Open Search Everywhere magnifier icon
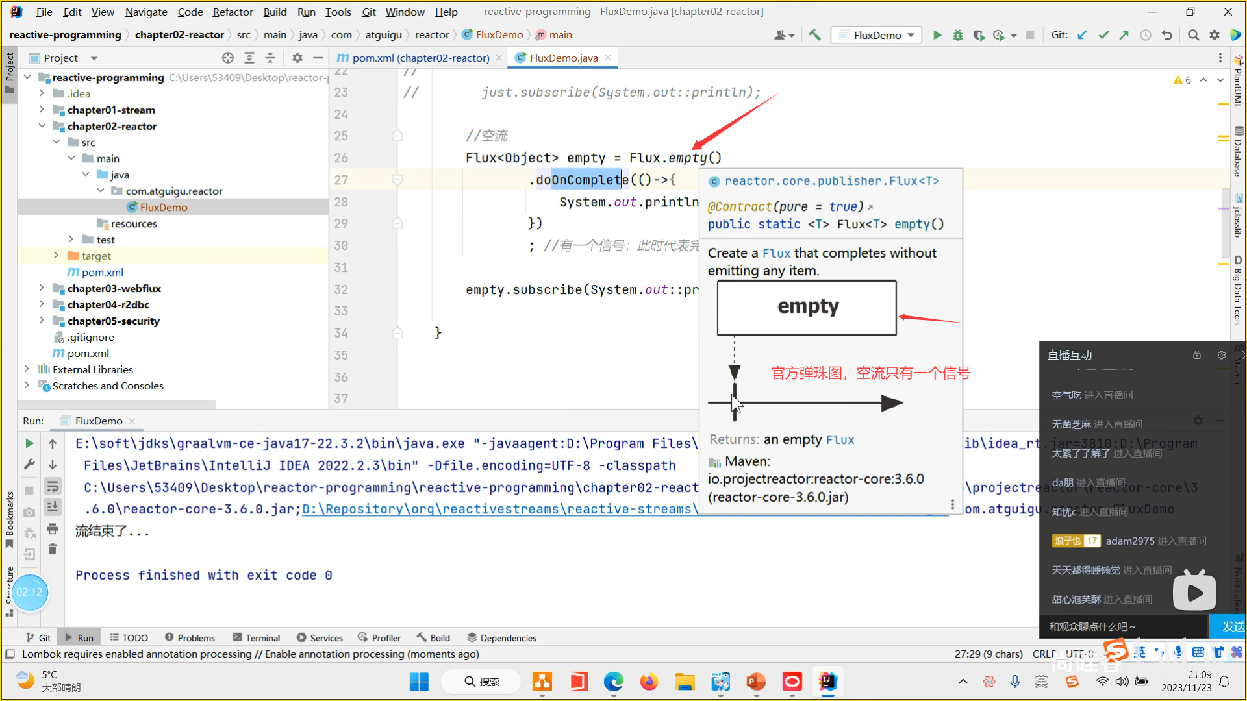 [1193, 35]
